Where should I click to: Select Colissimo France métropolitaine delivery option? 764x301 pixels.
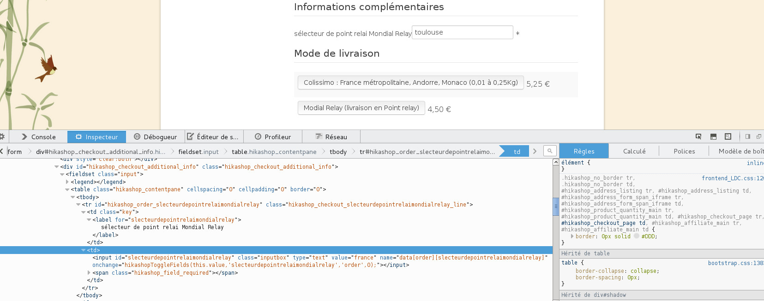tap(410, 83)
